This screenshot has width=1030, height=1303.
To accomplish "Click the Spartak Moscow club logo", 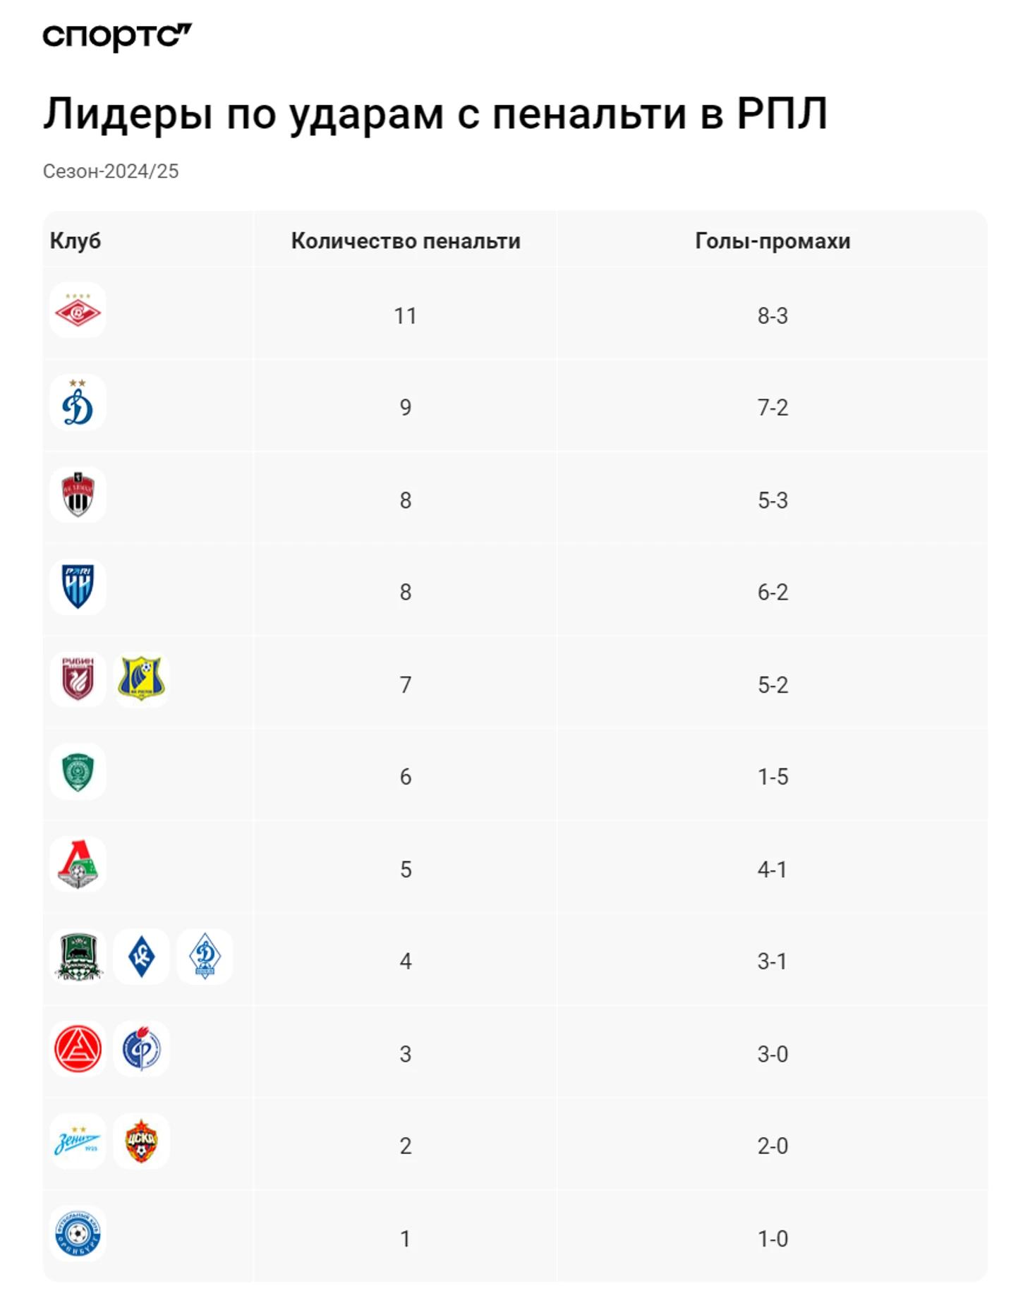I will point(78,310).
